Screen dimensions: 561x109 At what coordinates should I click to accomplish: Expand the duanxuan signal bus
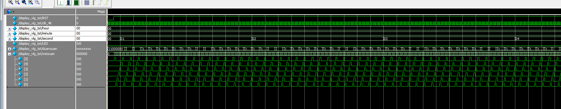point(9,49)
